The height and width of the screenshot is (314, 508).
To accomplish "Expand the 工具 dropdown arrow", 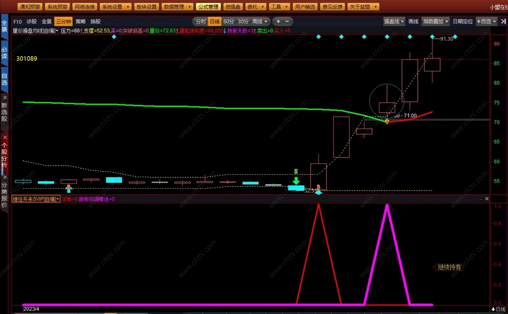I will 286,7.
